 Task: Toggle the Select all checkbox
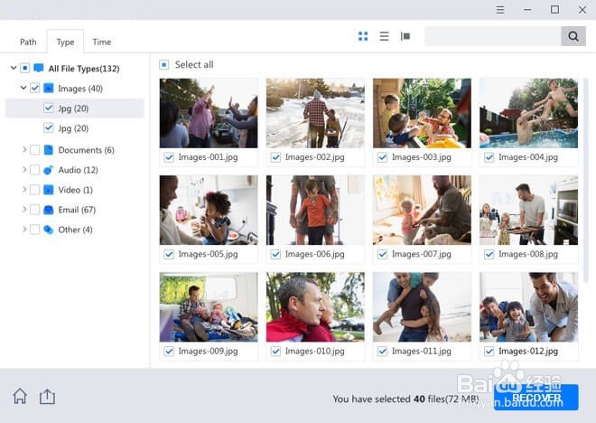(x=163, y=65)
